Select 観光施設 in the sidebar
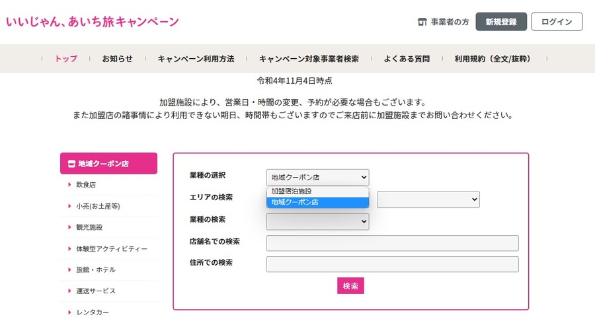This screenshot has width=595, height=319. [x=89, y=227]
